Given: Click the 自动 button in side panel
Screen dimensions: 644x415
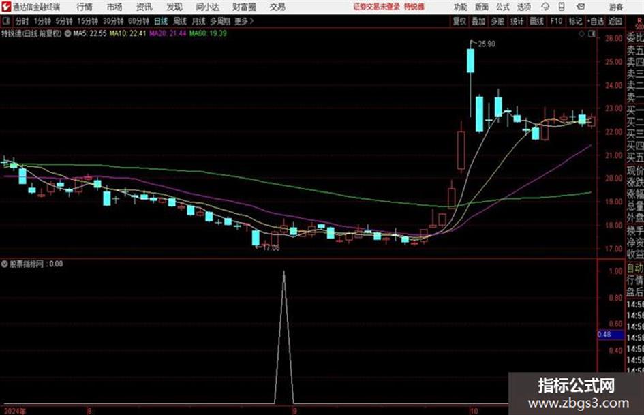Looking at the screenshot, I should 635,268.
